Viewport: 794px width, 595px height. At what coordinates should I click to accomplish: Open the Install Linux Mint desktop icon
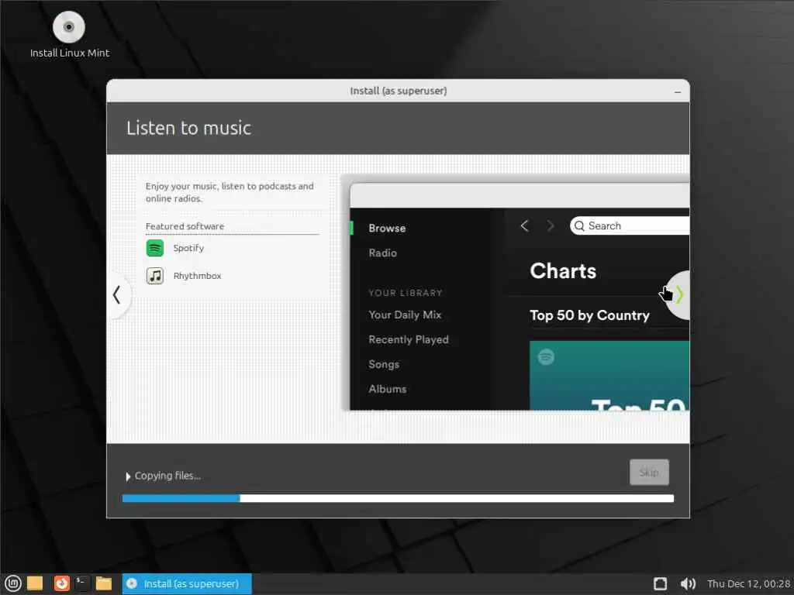tap(69, 34)
